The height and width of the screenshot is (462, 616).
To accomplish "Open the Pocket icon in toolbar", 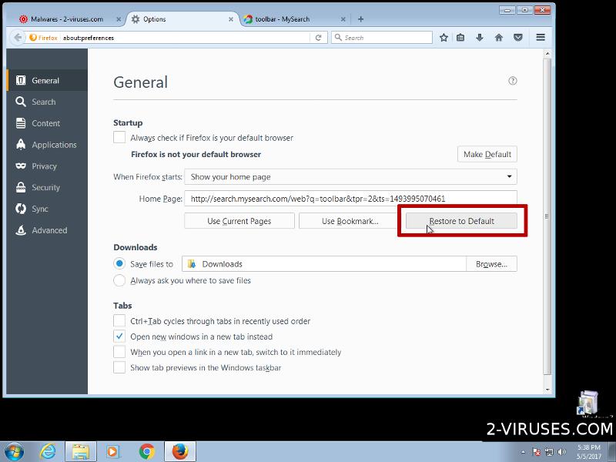I will 518,37.
